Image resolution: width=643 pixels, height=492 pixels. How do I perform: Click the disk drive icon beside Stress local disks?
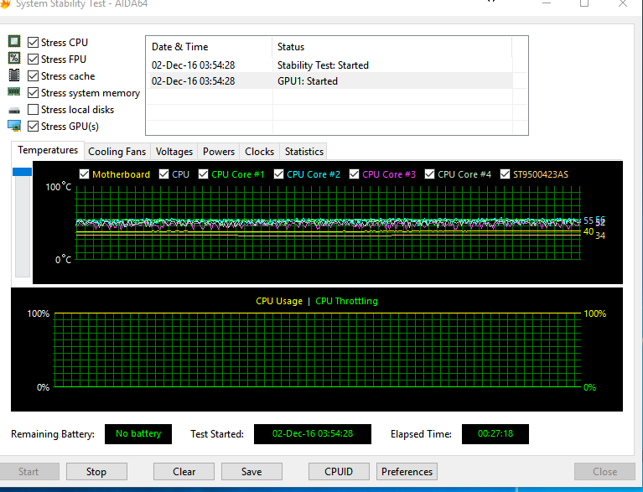[x=13, y=110]
